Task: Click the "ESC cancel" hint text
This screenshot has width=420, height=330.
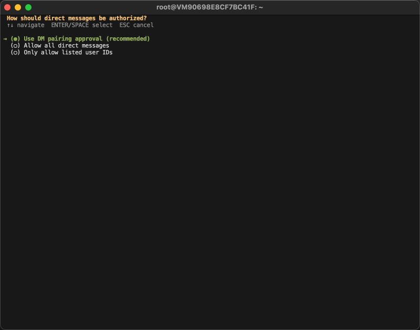Action: (136, 25)
